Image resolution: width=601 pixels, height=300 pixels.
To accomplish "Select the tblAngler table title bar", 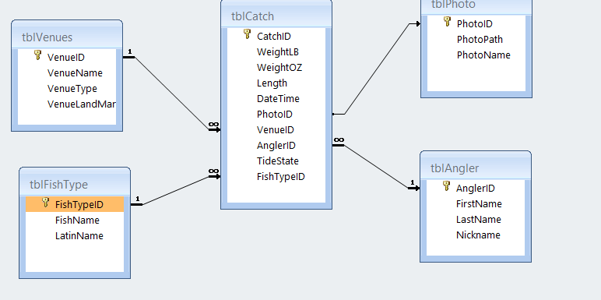I will 476,168.
